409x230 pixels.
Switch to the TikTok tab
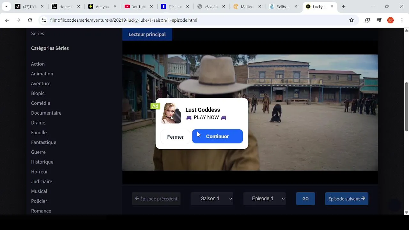point(29,6)
